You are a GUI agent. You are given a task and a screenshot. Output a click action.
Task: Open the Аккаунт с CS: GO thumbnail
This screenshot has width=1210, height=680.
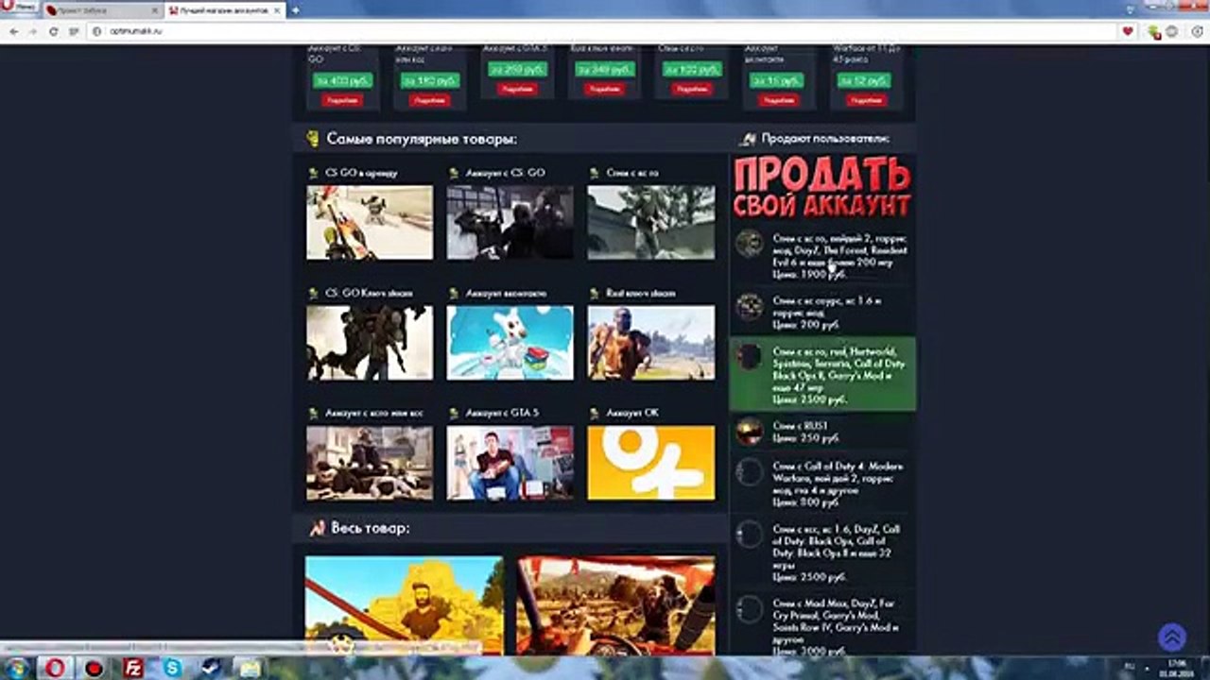click(x=510, y=222)
